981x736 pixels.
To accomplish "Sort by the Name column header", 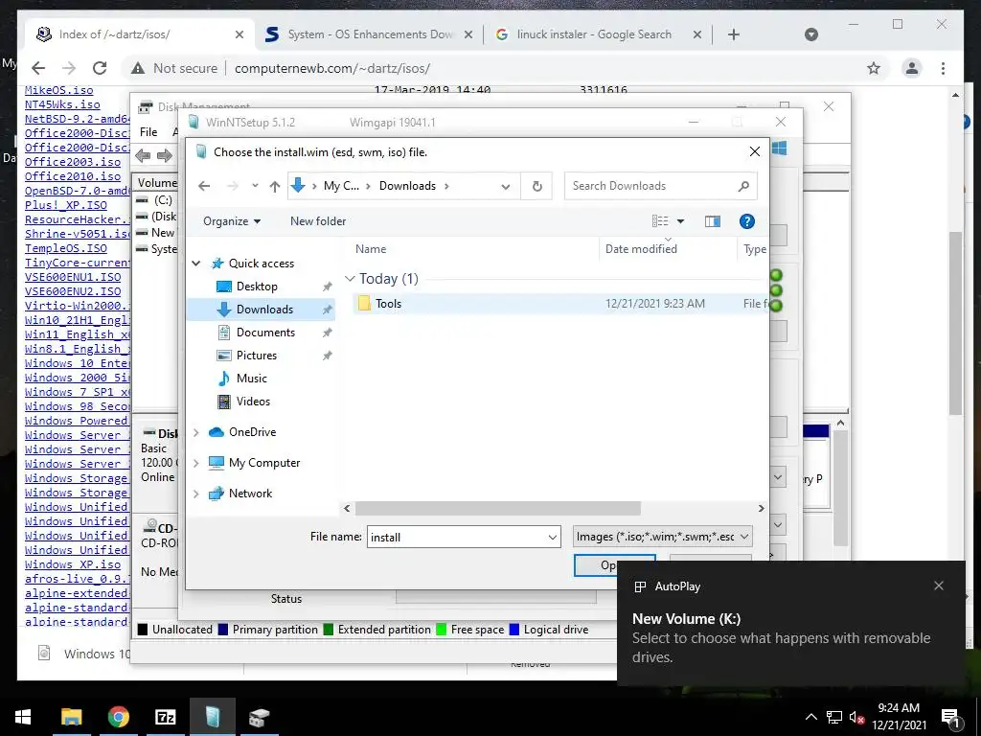I will point(371,249).
